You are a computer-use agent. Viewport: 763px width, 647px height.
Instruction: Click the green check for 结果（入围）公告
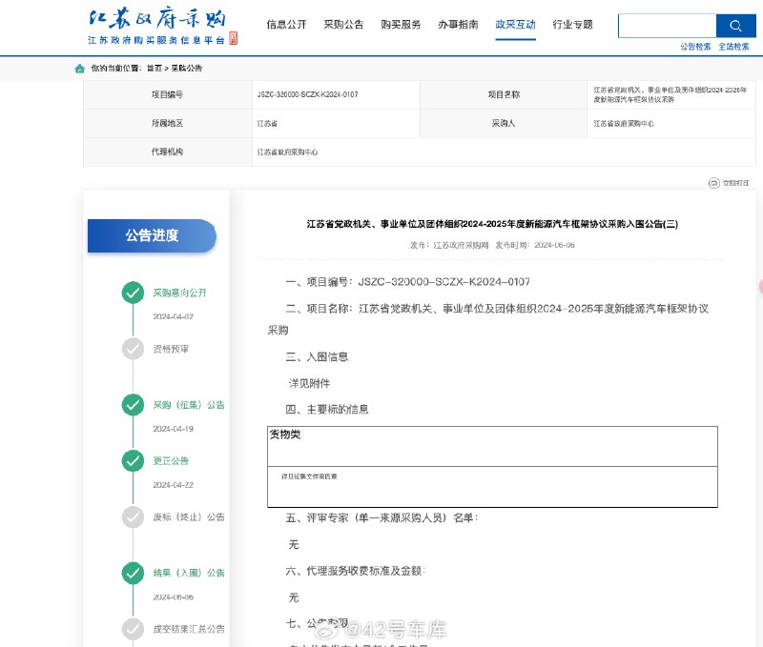point(133,573)
